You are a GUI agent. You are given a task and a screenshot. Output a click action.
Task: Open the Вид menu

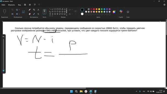[x=19, y=5]
